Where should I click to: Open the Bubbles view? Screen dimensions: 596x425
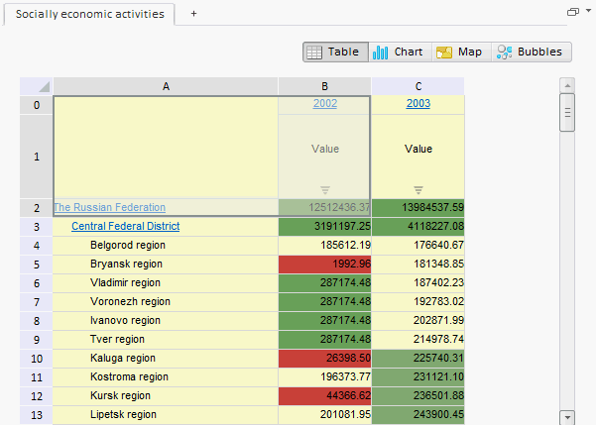(x=531, y=52)
